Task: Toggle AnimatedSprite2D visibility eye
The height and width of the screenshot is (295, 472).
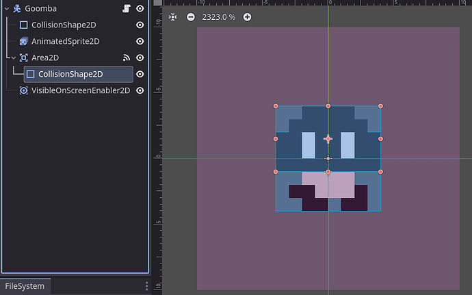Action: (140, 41)
